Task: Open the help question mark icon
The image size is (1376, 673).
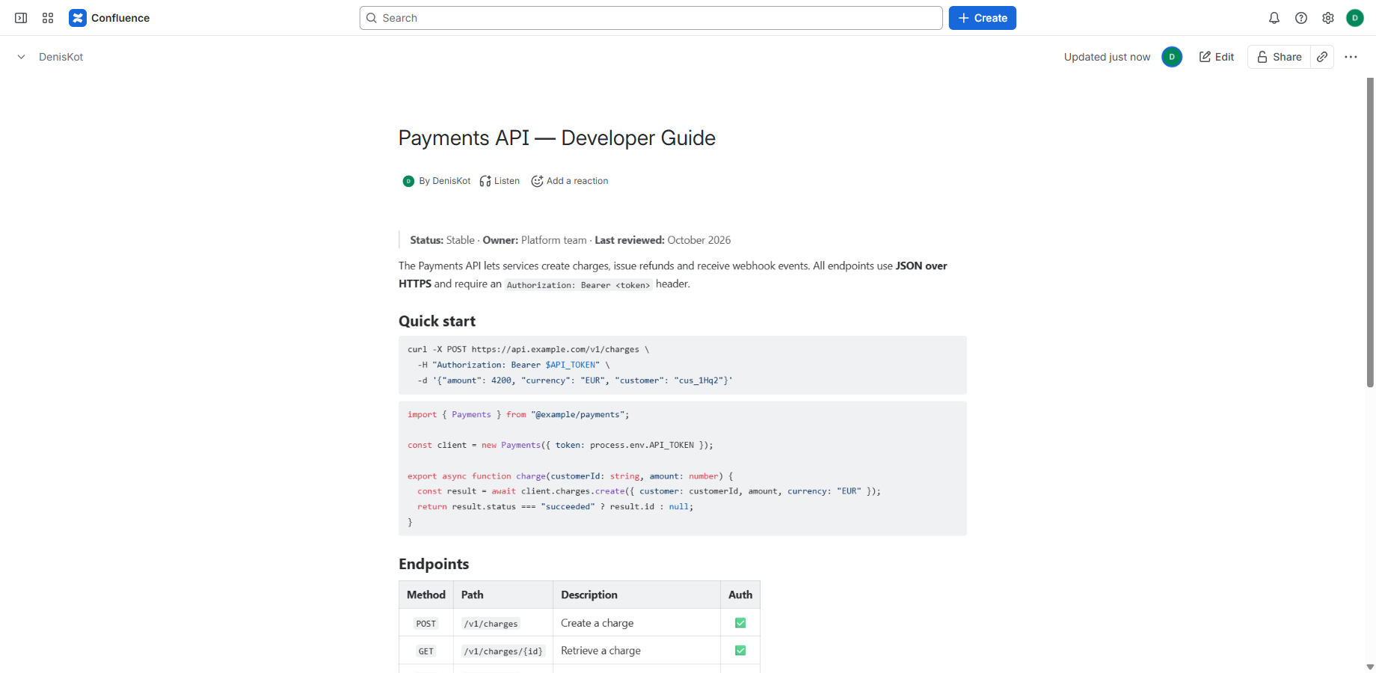Action: (x=1301, y=18)
